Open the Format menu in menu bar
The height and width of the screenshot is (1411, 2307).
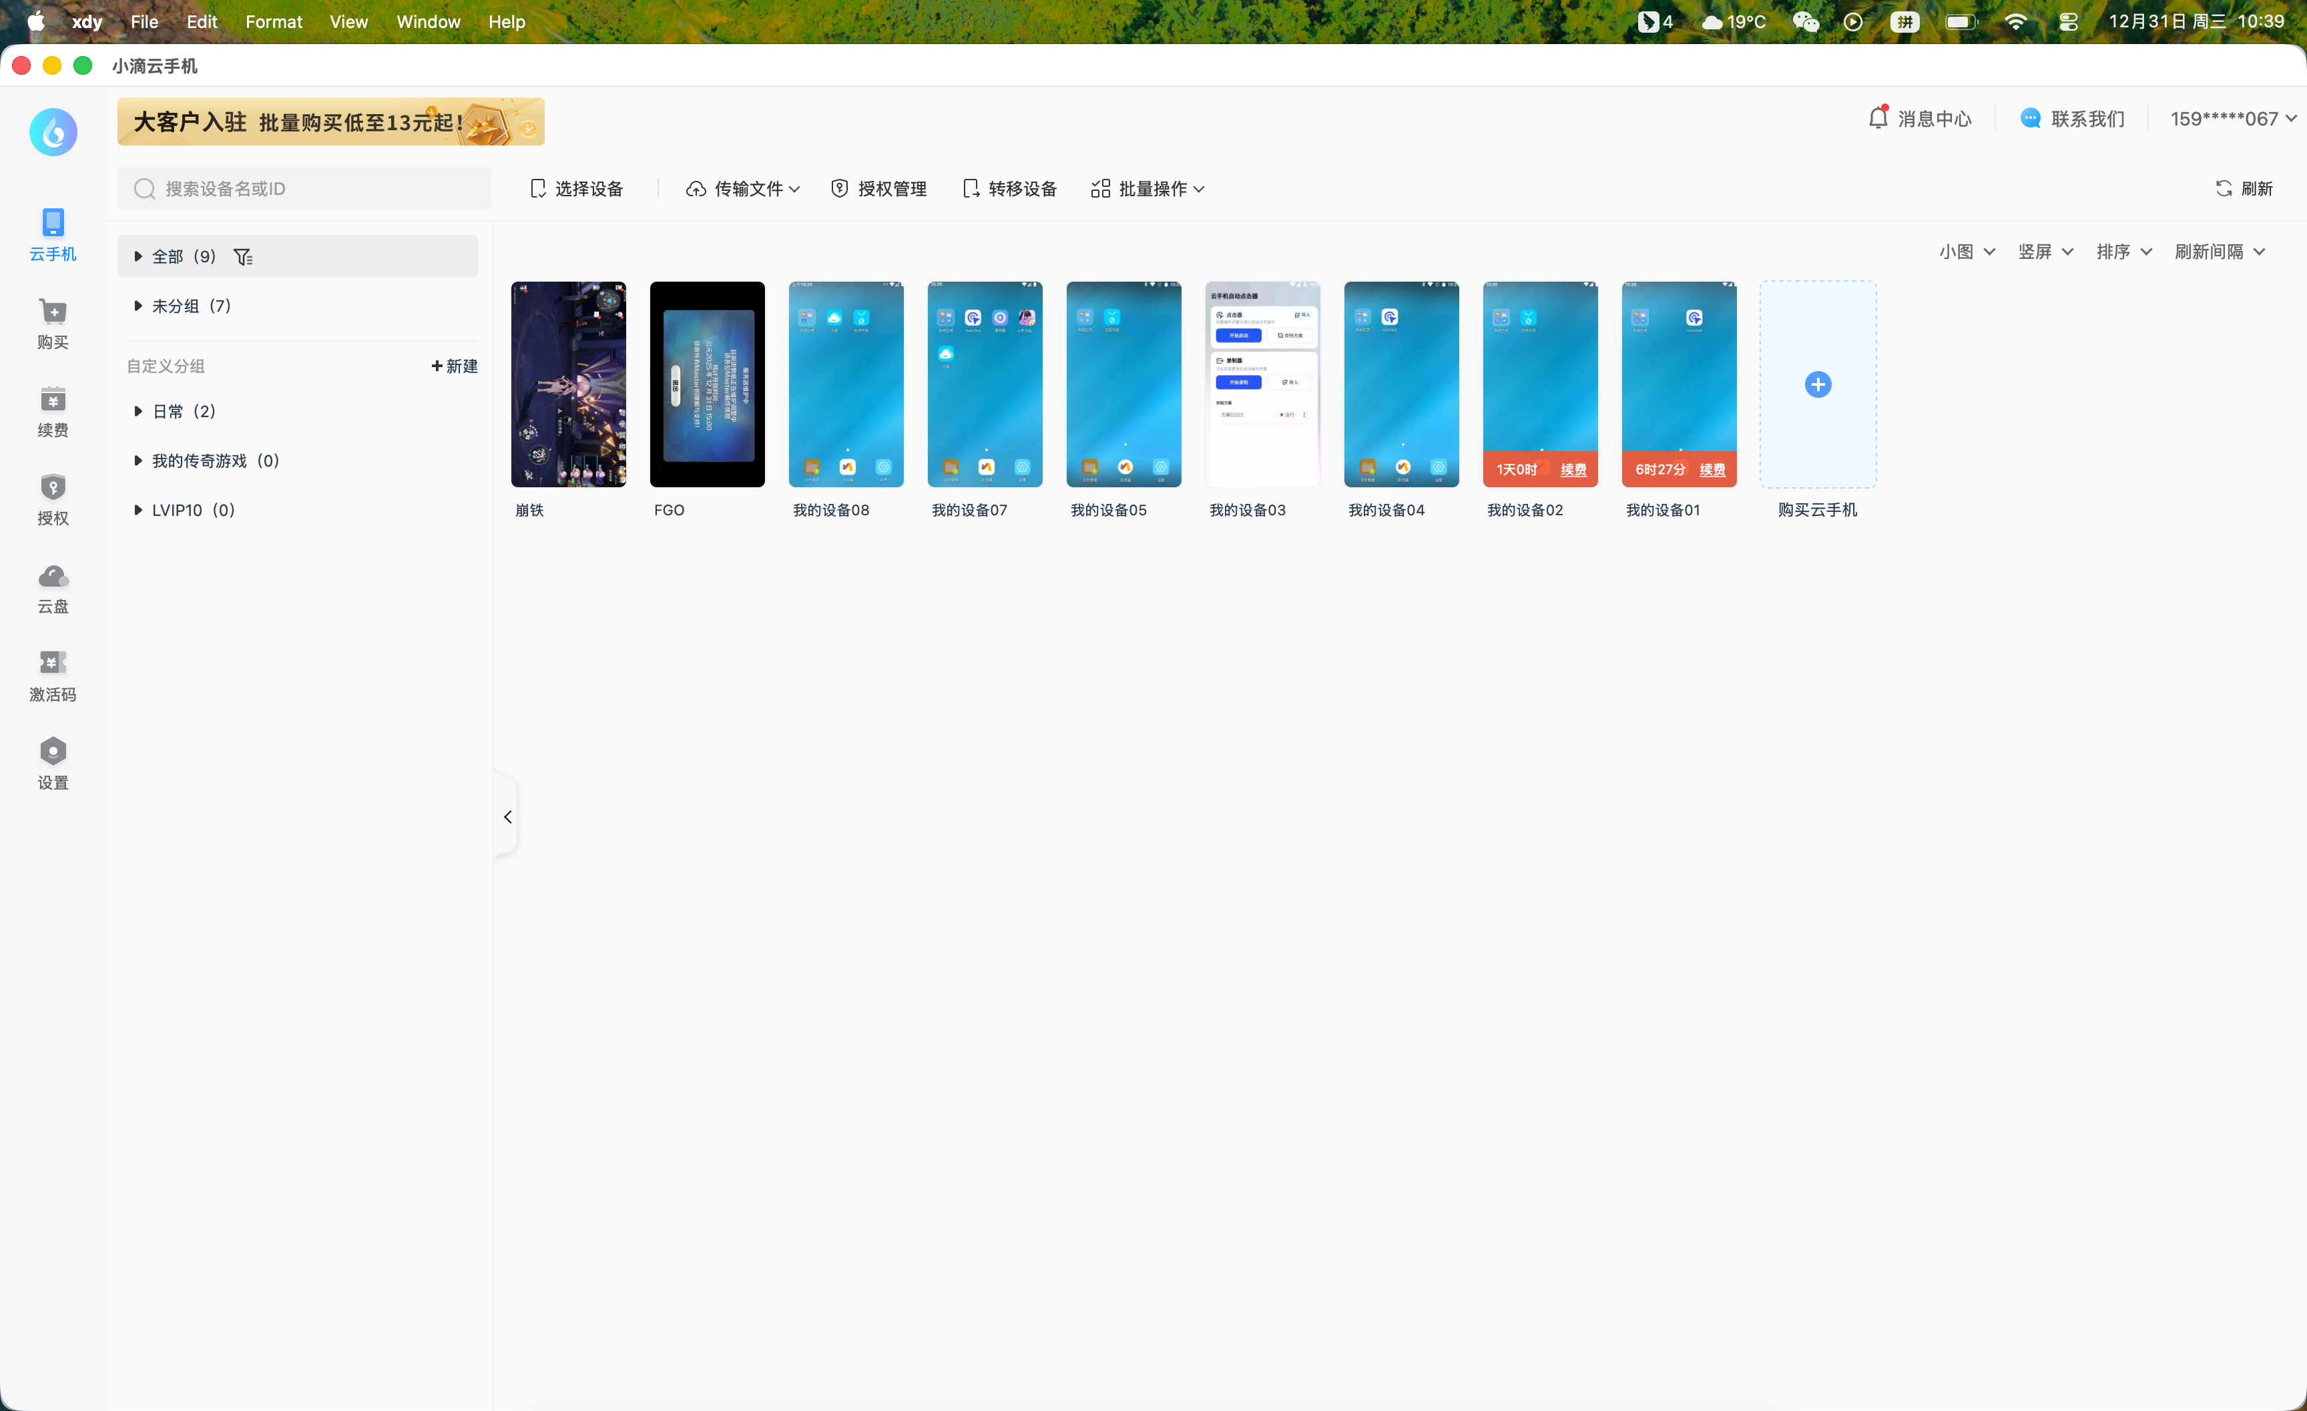pyautogui.click(x=274, y=21)
